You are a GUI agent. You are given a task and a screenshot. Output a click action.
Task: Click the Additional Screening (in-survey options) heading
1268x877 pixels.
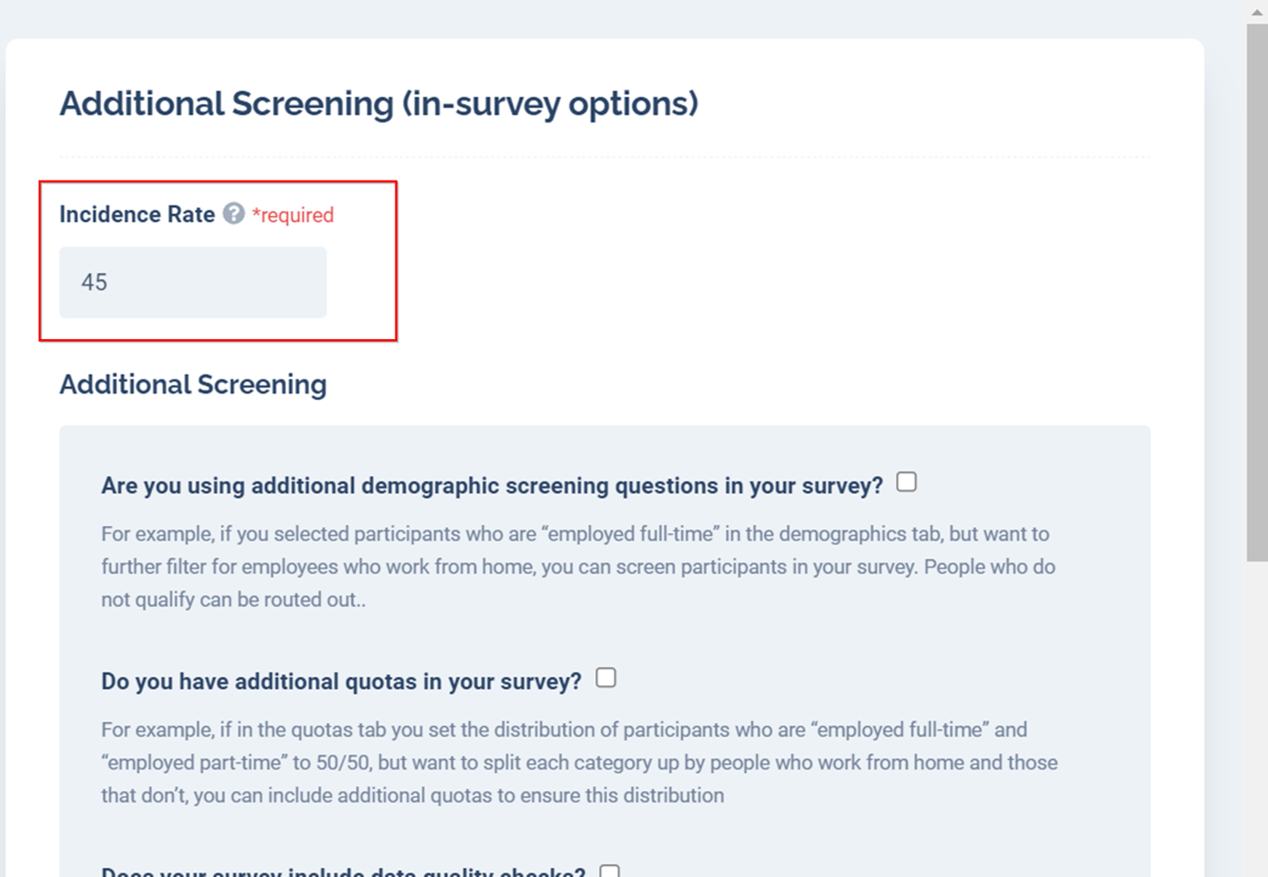pyautogui.click(x=379, y=103)
